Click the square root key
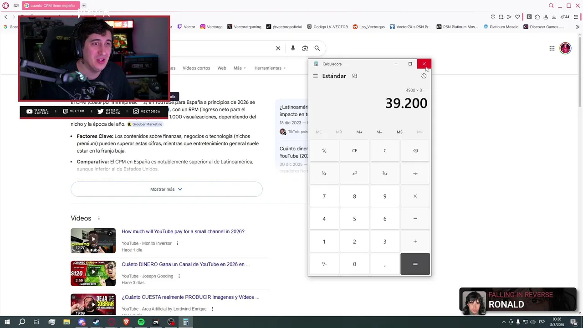The height and width of the screenshot is (328, 583). pos(385,174)
